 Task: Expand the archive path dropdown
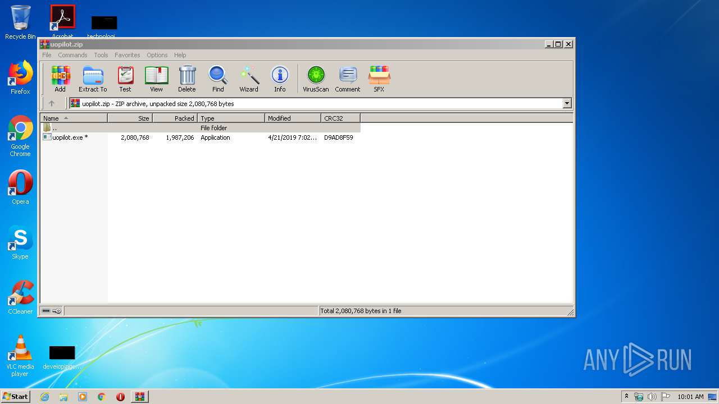click(567, 103)
